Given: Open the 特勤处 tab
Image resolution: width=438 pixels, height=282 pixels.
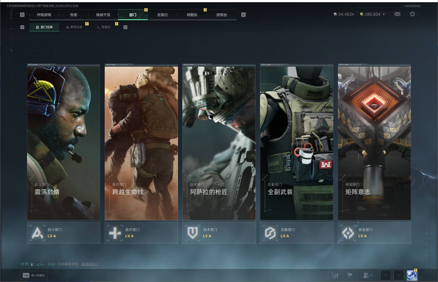Looking at the screenshot, I should point(192,15).
